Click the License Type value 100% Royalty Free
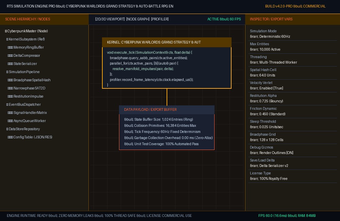 269,178
